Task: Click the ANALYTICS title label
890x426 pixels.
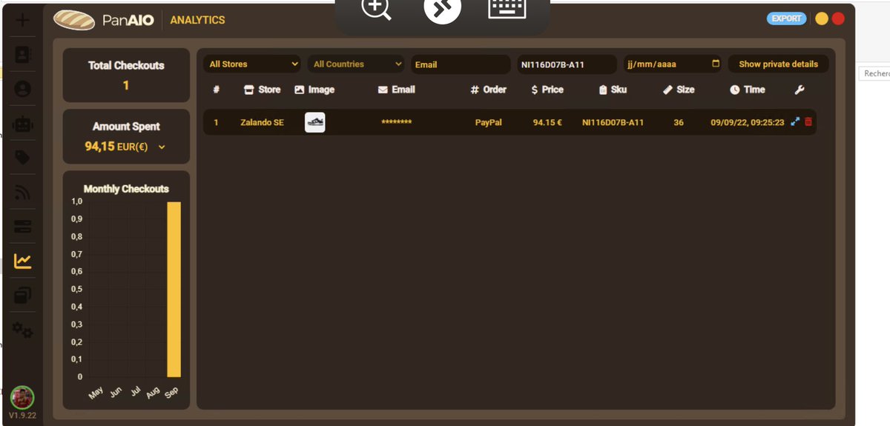Action: click(197, 20)
